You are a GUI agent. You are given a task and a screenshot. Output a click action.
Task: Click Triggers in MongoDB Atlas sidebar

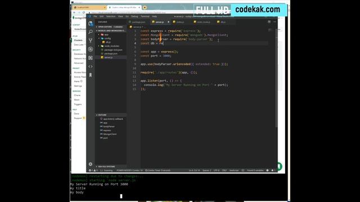[x=78, y=104]
